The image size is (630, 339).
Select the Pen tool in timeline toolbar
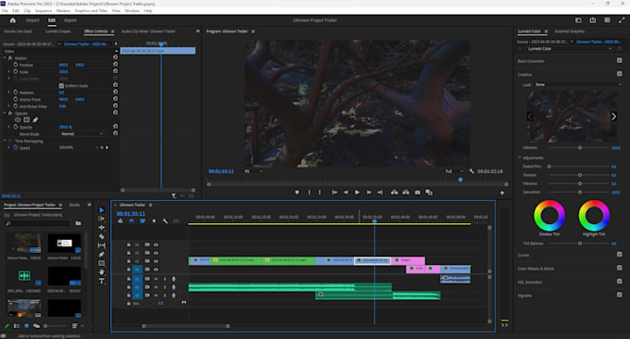coord(101,254)
